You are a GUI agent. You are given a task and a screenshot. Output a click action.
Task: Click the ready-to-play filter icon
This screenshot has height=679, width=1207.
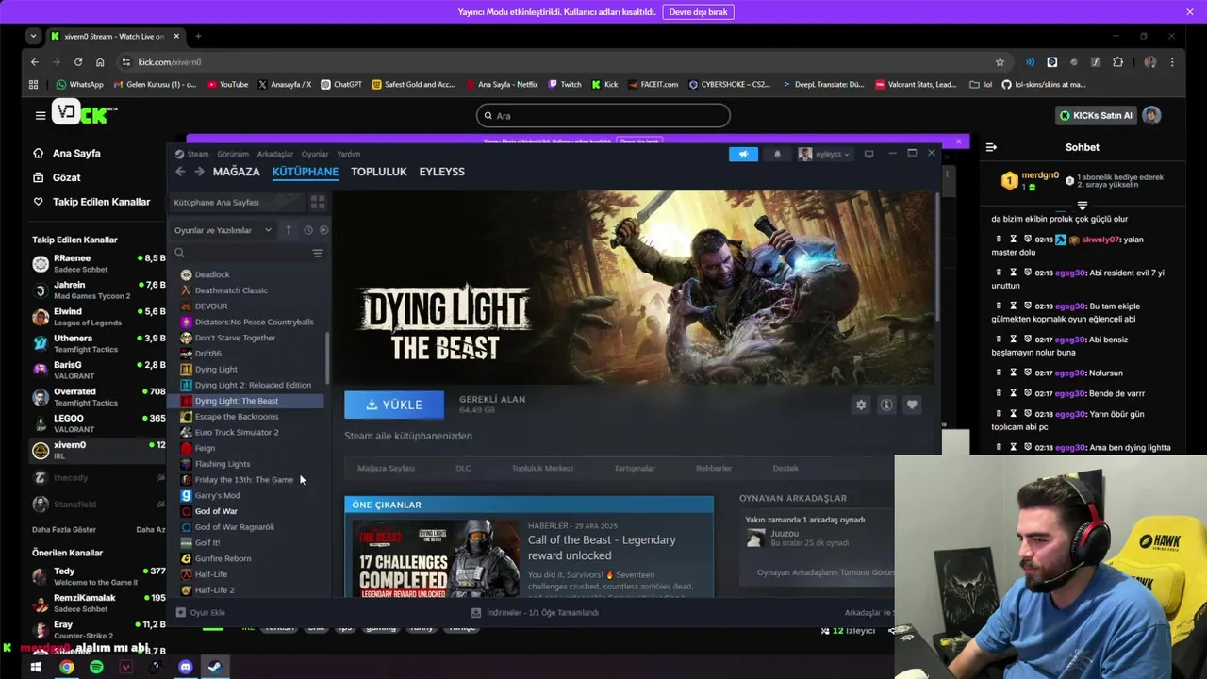click(x=323, y=230)
